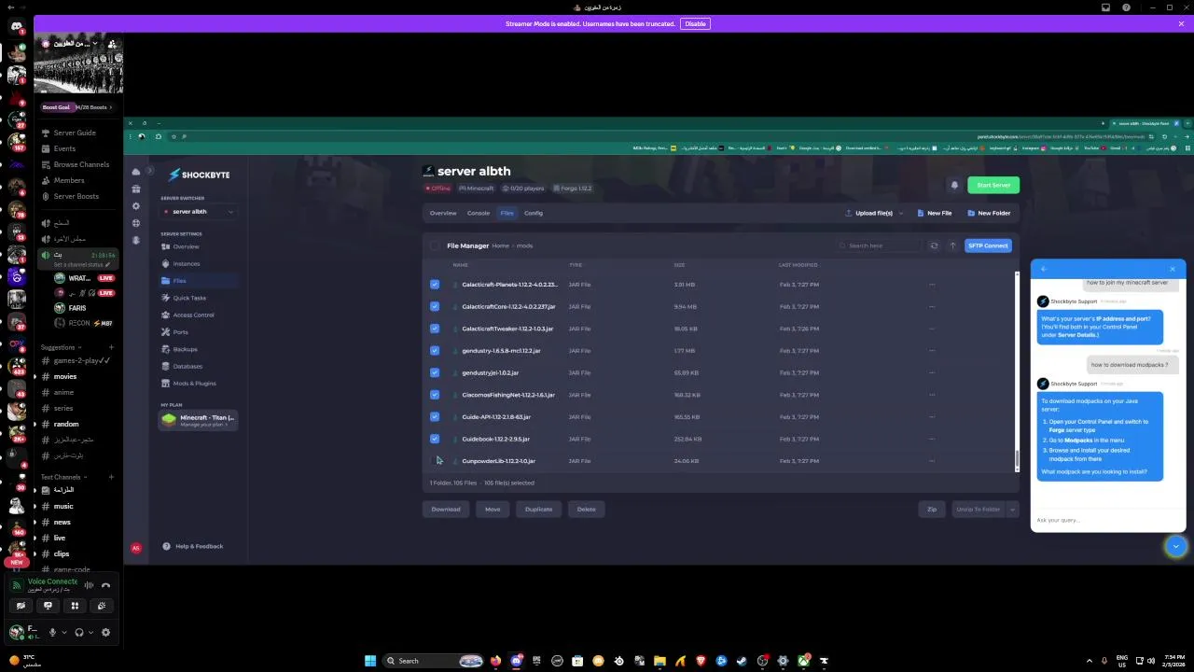The height and width of the screenshot is (672, 1194).
Task: Disconnect from the Discord voice channel
Action: point(105,585)
